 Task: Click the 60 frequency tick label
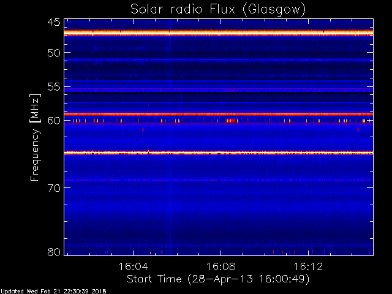54,121
